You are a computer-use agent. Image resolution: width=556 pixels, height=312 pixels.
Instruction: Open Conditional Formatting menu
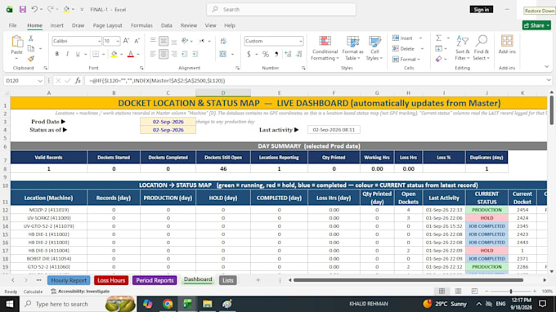[325, 48]
